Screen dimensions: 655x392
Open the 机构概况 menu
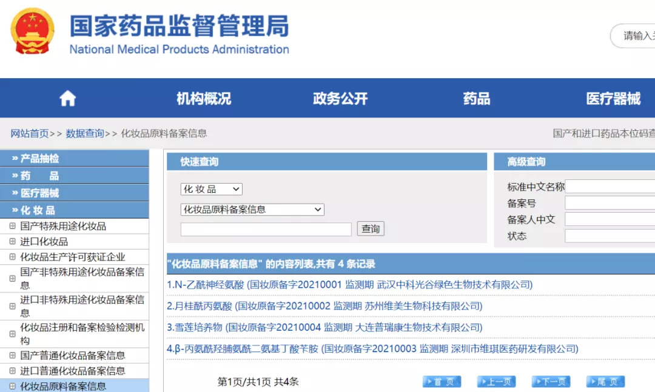[x=203, y=99]
